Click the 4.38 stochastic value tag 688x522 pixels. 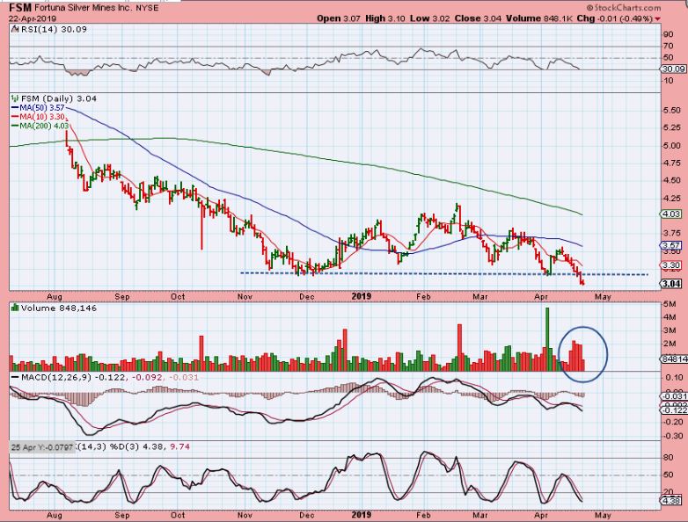(673, 500)
